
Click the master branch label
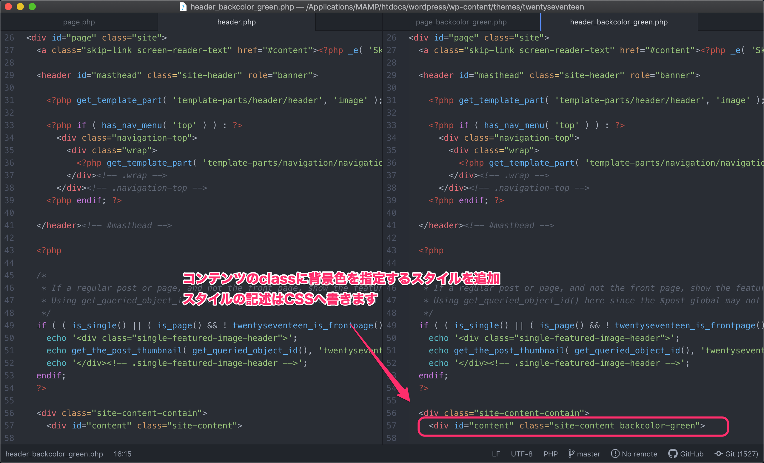pos(589,454)
